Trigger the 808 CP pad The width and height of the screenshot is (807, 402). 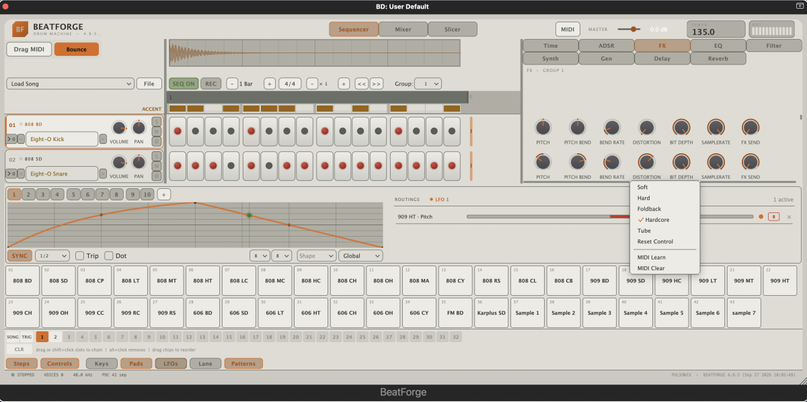pos(94,280)
